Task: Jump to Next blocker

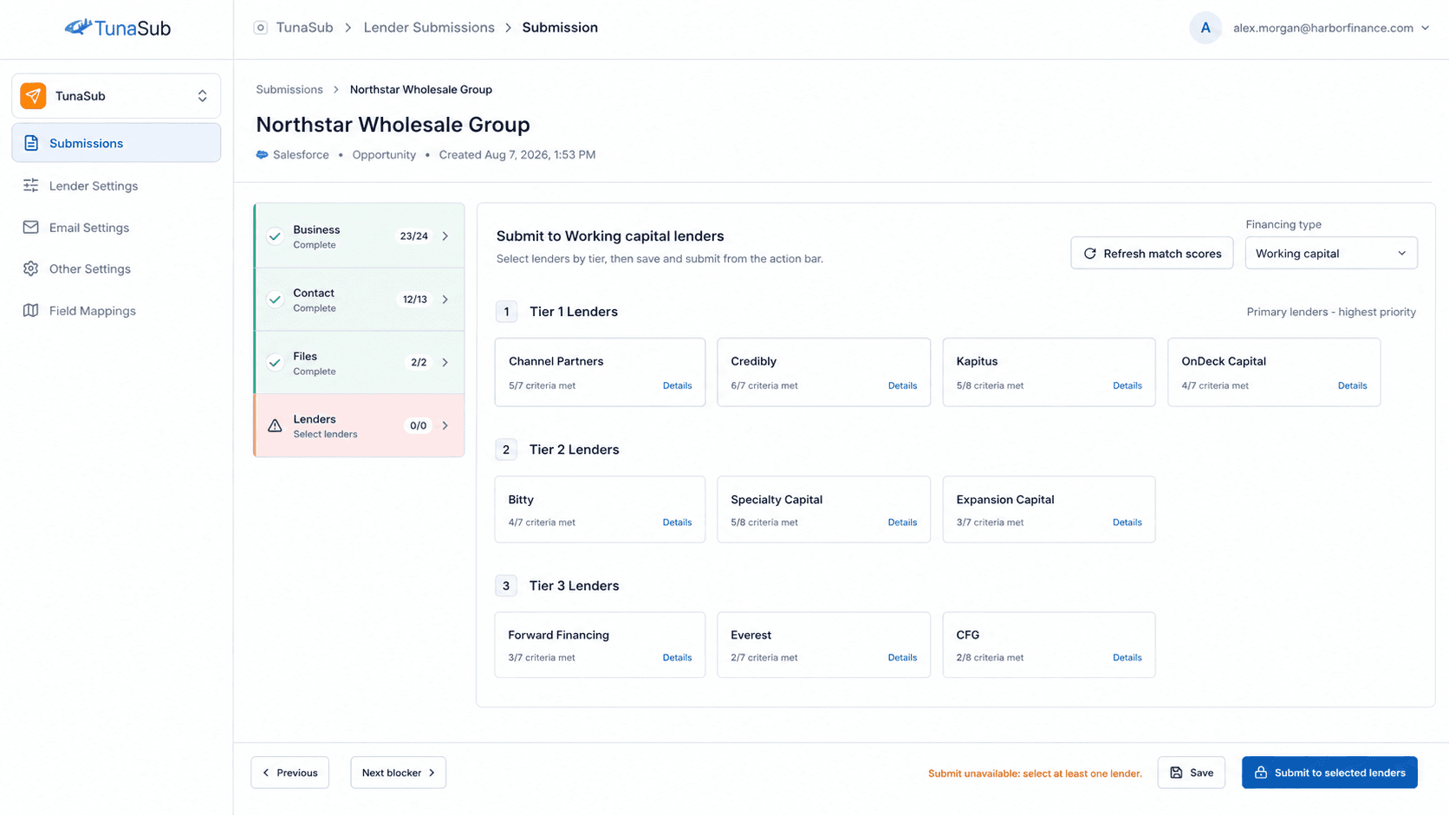Action: click(x=398, y=773)
